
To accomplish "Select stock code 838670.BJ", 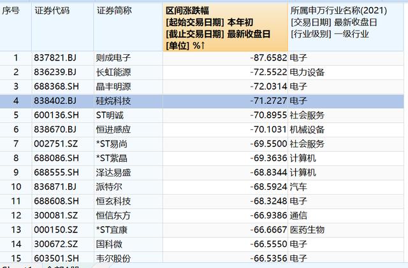I will tap(55, 129).
